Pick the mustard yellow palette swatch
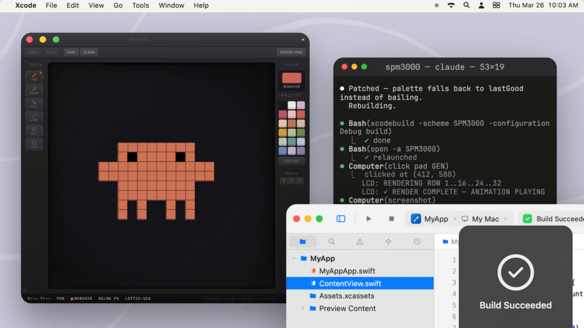Viewport: 584px width, 328px height. point(283,133)
